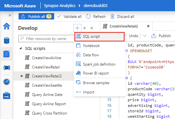The height and width of the screenshot is (119, 175).
Task: Open the Develop hub document icon
Action: pos(7,54)
